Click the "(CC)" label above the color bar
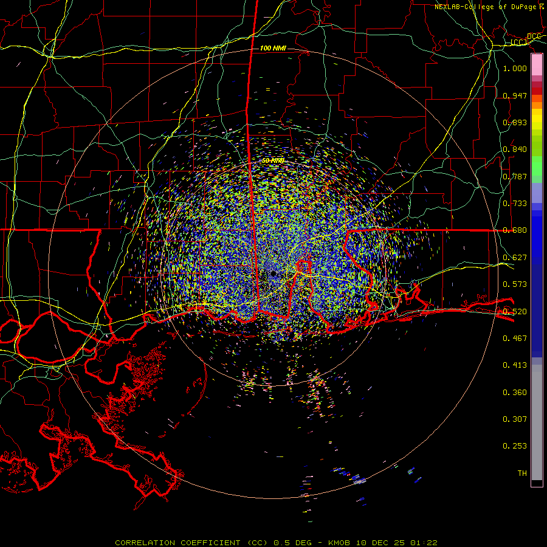547x547 pixels. (519, 43)
